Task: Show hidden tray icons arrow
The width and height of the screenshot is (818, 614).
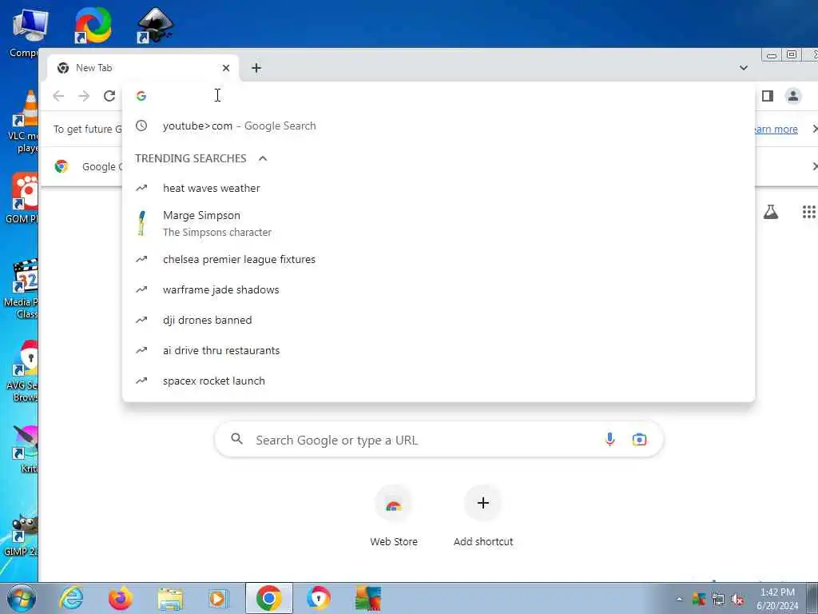Action: point(679,599)
